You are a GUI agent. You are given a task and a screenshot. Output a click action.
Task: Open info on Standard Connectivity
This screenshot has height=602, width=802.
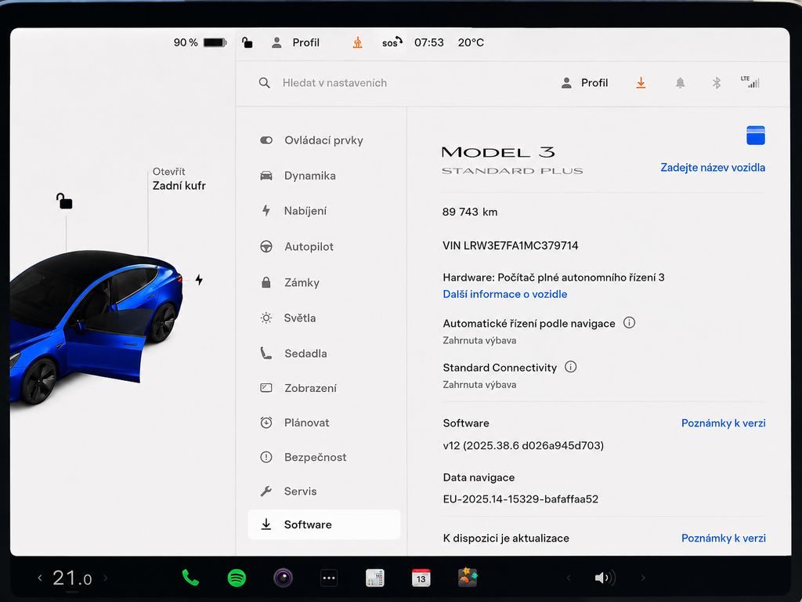coord(570,367)
